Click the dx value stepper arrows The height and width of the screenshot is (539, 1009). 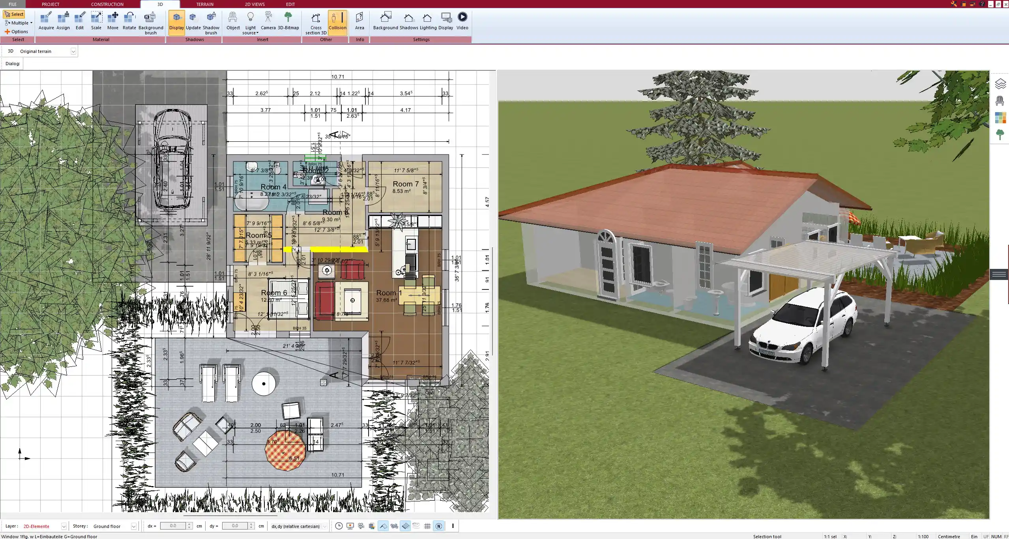point(189,526)
